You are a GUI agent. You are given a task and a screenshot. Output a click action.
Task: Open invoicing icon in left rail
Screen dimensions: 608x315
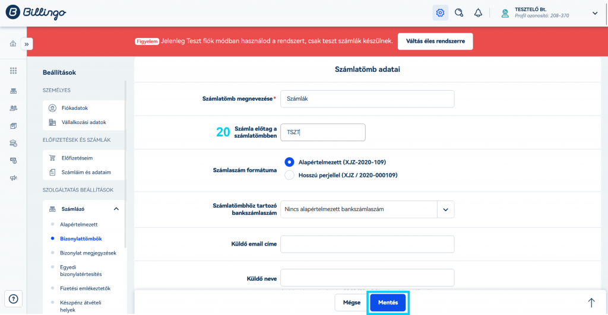[14, 91]
